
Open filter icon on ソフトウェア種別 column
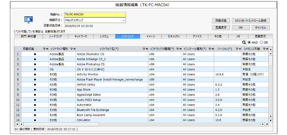click(71, 49)
